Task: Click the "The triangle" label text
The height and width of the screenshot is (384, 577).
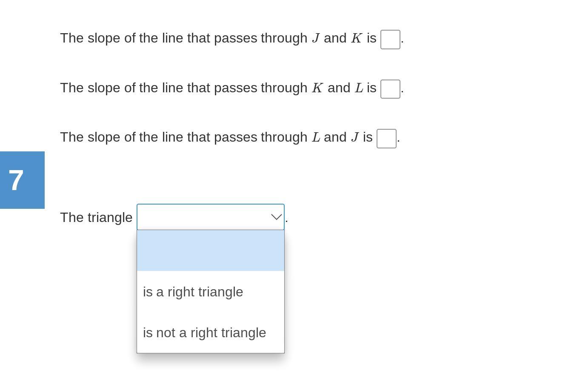Action: tap(96, 217)
